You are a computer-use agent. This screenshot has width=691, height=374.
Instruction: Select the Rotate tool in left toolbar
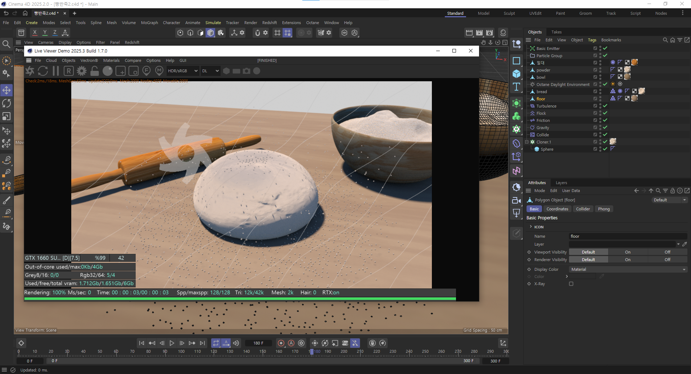tap(6, 103)
